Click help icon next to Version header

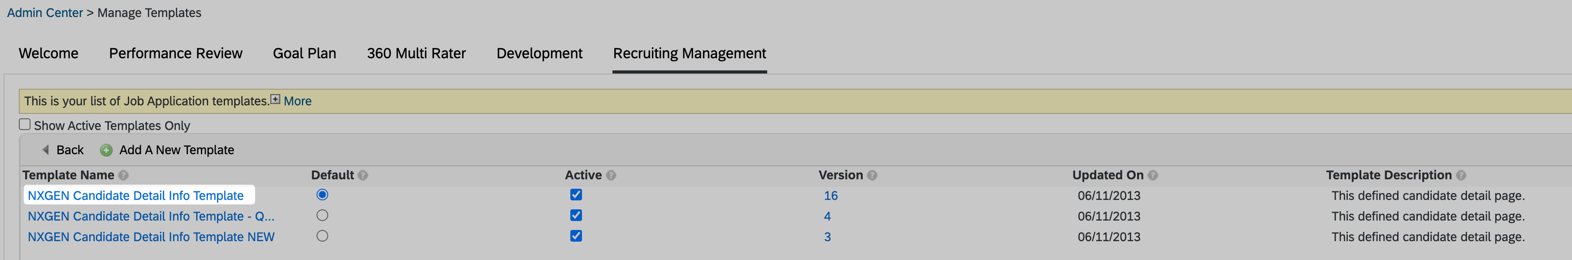(872, 176)
